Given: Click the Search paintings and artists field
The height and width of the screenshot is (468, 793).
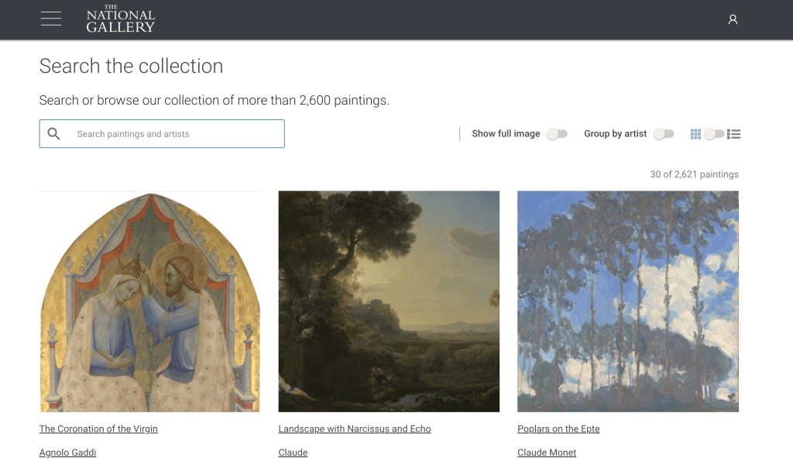Looking at the screenshot, I should [x=177, y=134].
